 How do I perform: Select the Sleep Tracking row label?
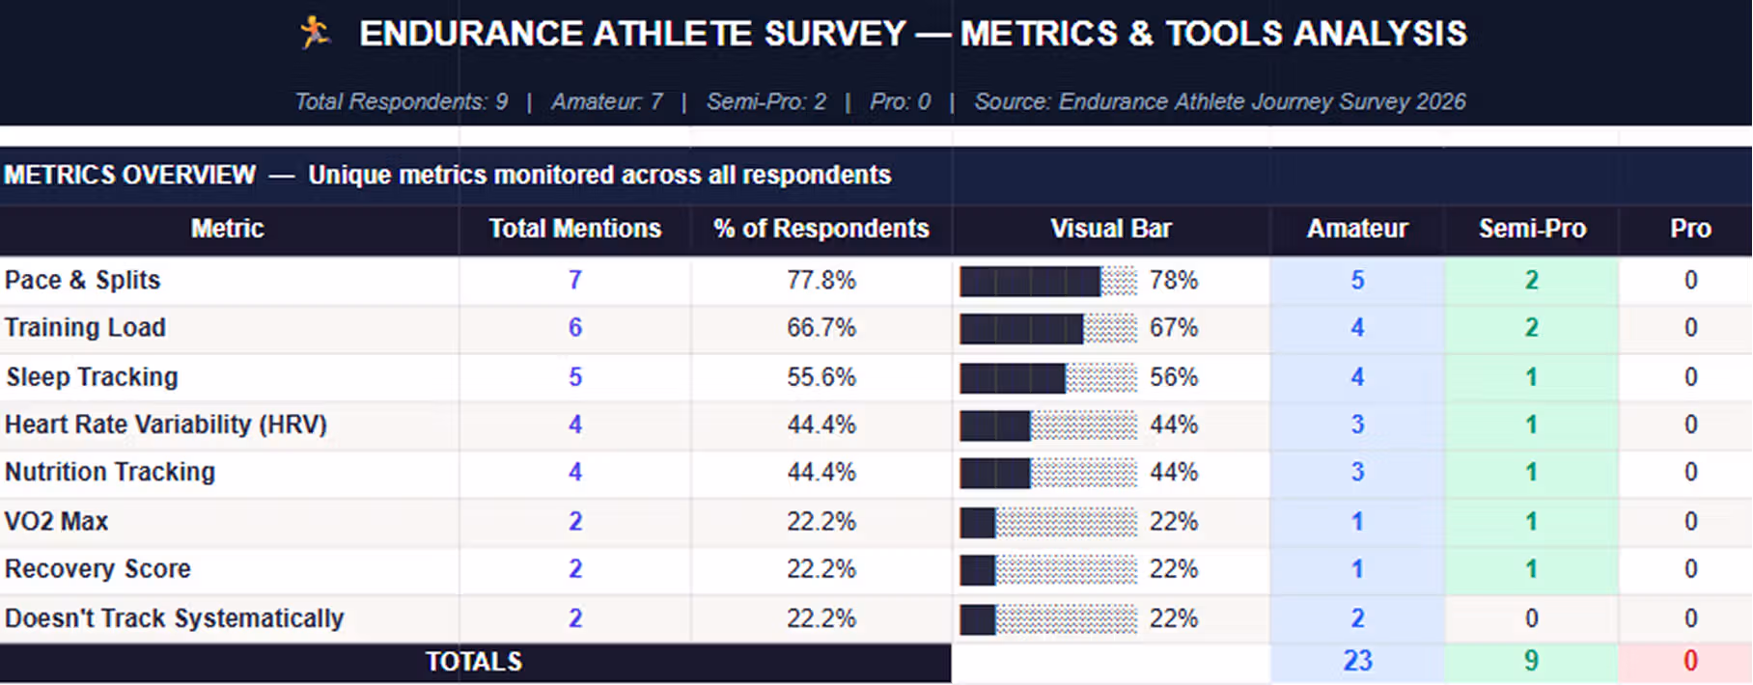93,377
